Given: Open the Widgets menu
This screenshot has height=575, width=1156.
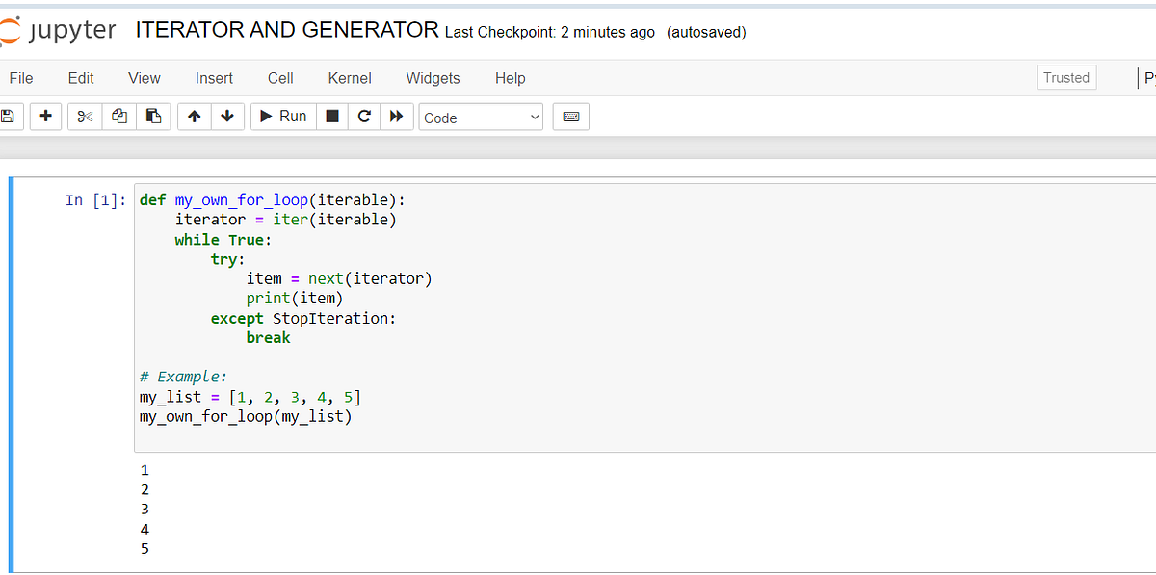Looking at the screenshot, I should pyautogui.click(x=433, y=78).
